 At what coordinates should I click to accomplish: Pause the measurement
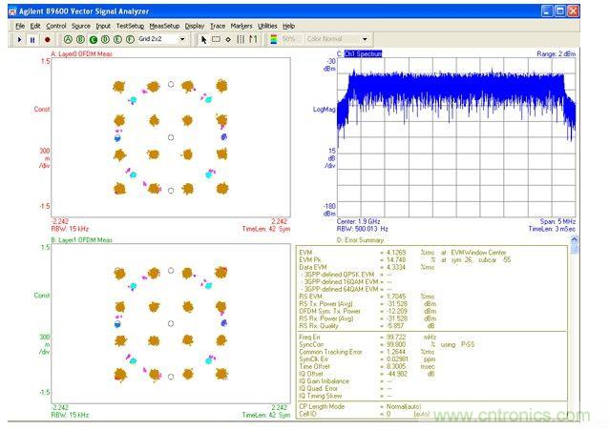point(33,39)
